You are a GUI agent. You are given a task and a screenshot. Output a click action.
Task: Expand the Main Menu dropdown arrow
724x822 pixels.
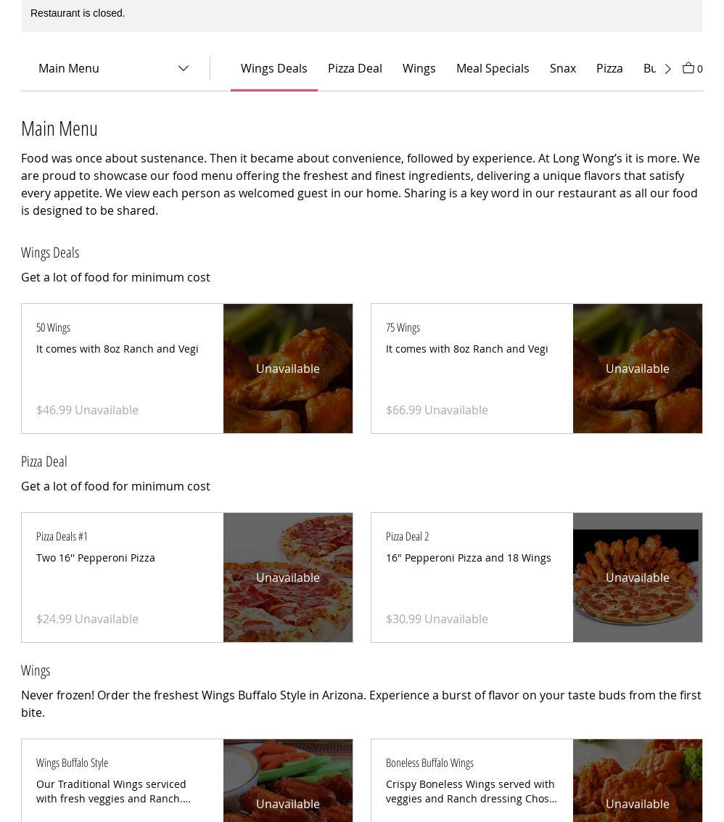point(184,68)
